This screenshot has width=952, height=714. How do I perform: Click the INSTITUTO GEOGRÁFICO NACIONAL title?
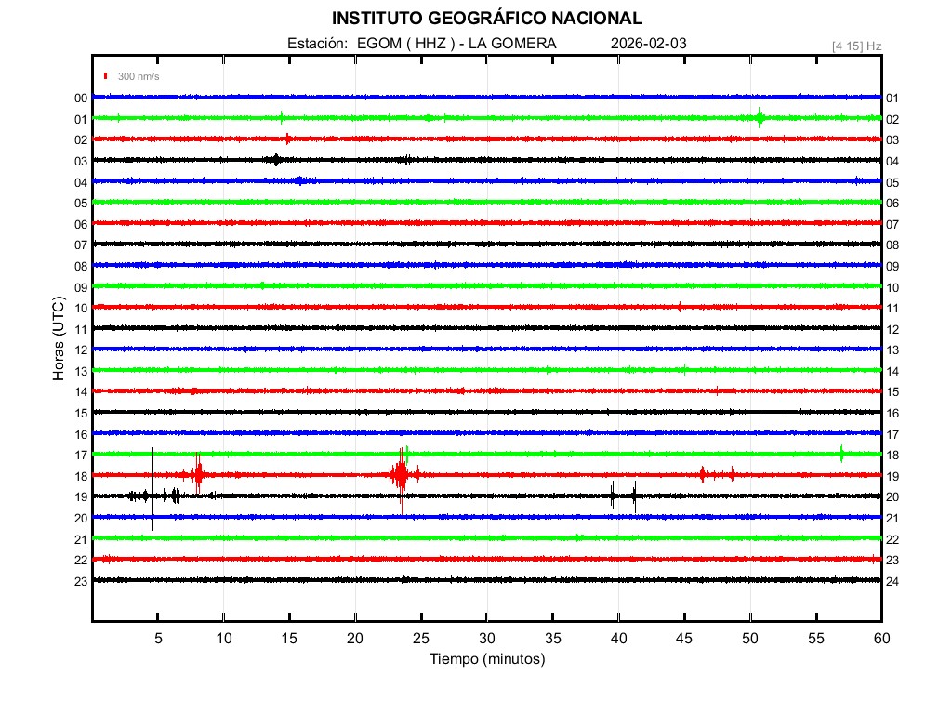point(486,19)
